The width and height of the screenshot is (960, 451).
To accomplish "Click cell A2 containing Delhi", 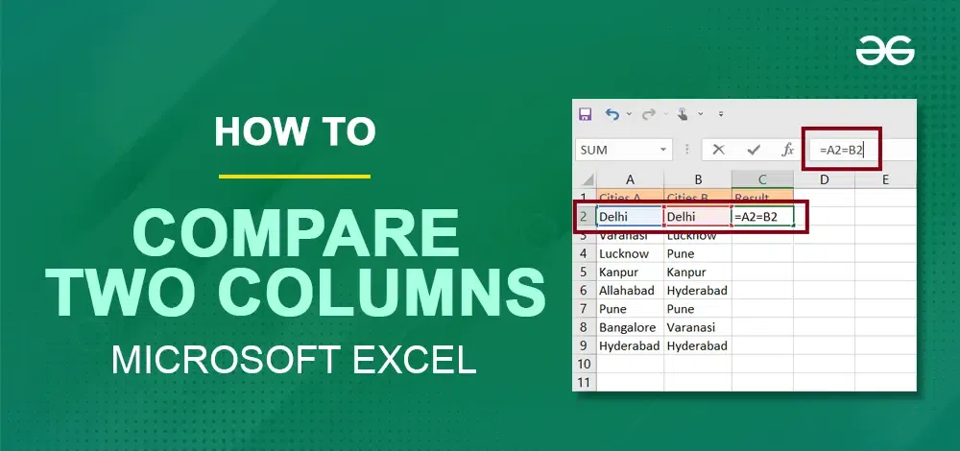I will pos(630,217).
